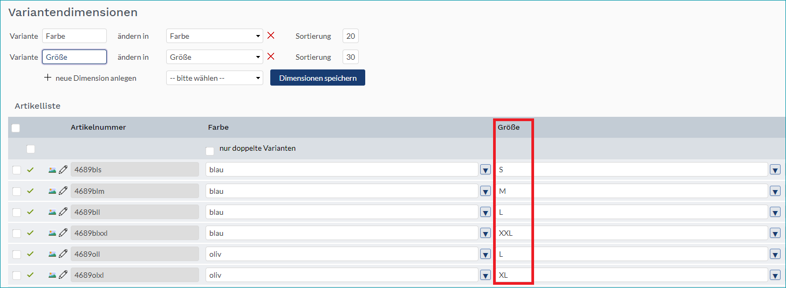This screenshot has height=288, width=786.
Task: Click the Artikelnummer column header
Action: pos(98,128)
